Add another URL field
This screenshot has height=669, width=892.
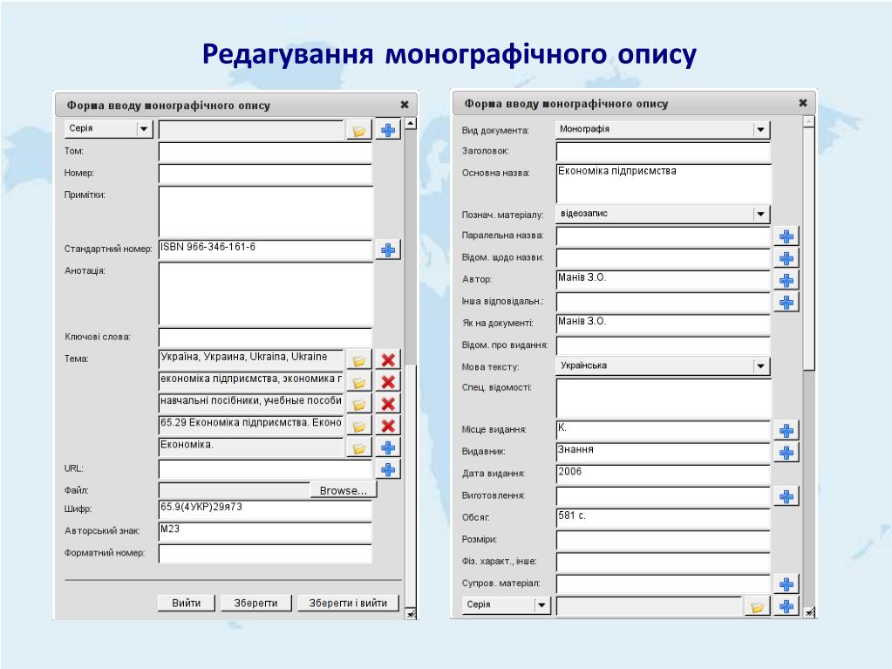pos(388,469)
